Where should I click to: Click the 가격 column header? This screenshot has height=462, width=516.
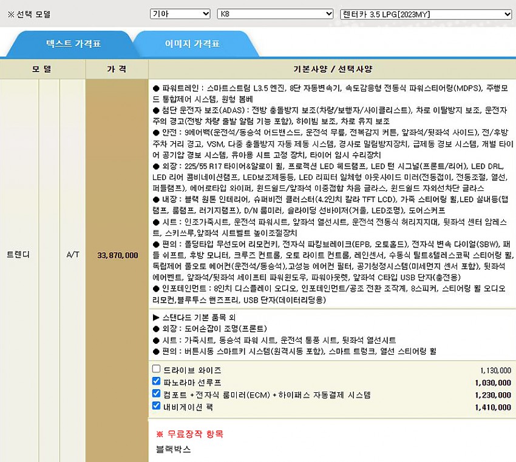(117, 69)
